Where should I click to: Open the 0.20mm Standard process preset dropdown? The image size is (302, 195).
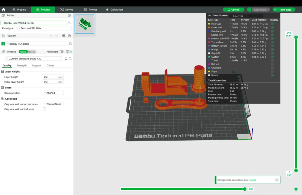coord(34,59)
